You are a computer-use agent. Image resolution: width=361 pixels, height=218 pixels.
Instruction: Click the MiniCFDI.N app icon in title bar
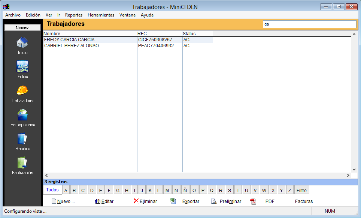coord(6,7)
